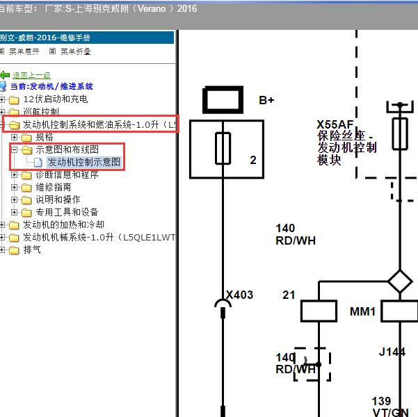The height and width of the screenshot is (417, 418).
Task: Click the 规格 folder icon
Action: 26,138
